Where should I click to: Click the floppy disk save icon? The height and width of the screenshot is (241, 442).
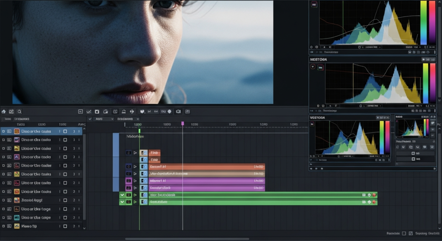pos(97,111)
